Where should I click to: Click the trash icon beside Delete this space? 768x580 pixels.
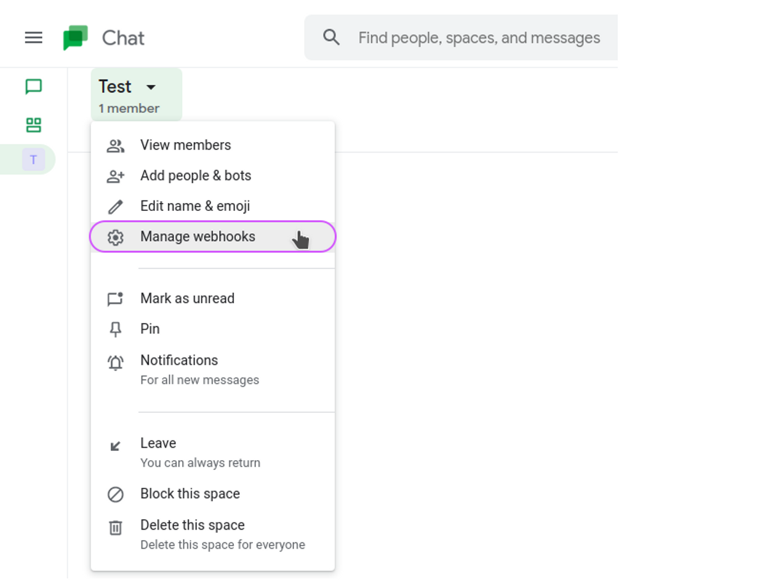[115, 526]
